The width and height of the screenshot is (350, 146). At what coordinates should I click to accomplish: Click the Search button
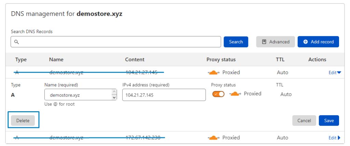[x=236, y=42]
